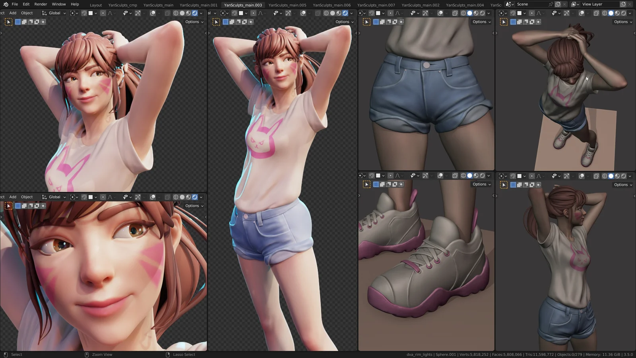This screenshot has height=358, width=636.
Task: Select the Select Box tool
Action: click(x=8, y=22)
